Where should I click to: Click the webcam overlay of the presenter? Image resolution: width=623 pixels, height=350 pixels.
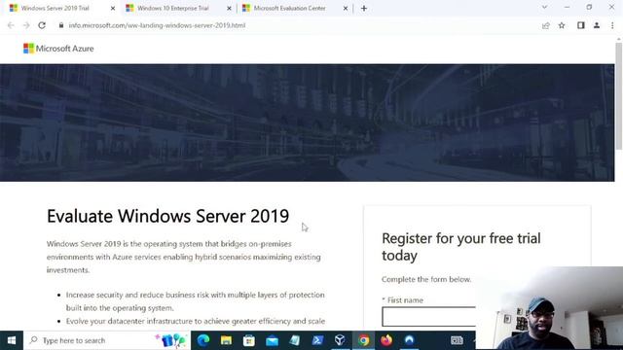tap(549, 308)
